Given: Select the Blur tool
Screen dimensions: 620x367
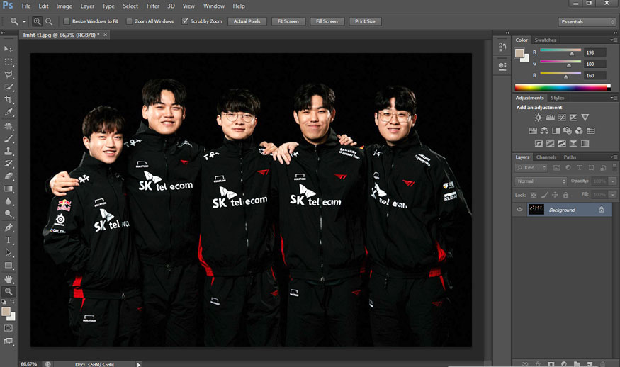Looking at the screenshot, I should click(x=9, y=201).
